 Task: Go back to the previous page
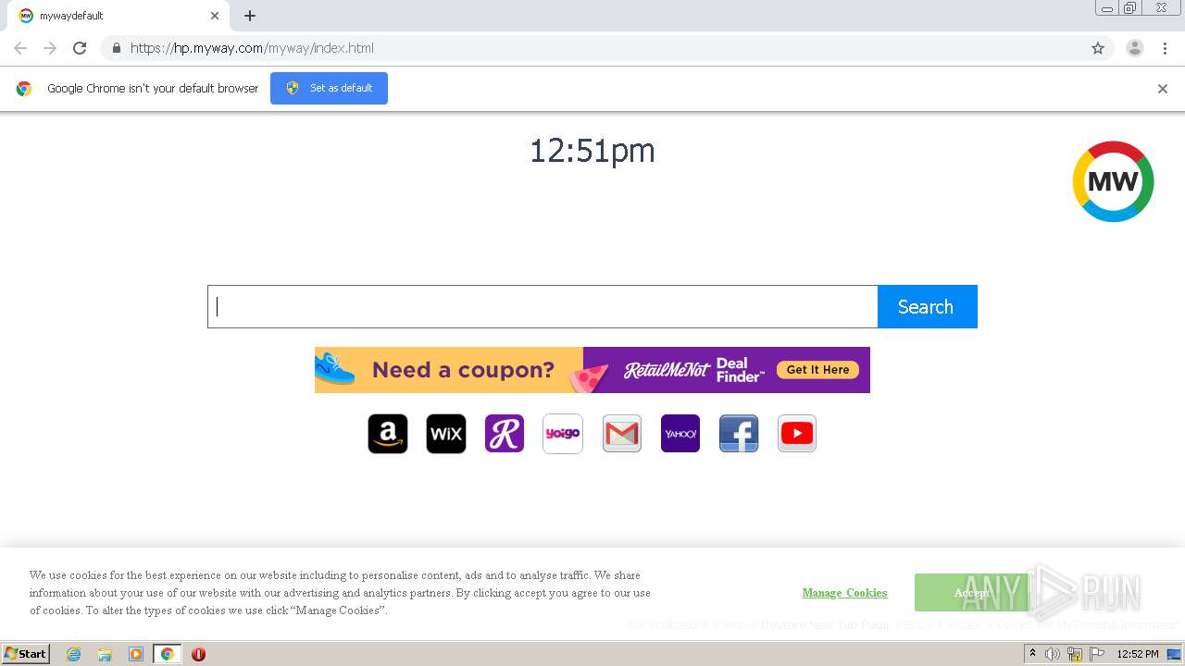[20, 48]
